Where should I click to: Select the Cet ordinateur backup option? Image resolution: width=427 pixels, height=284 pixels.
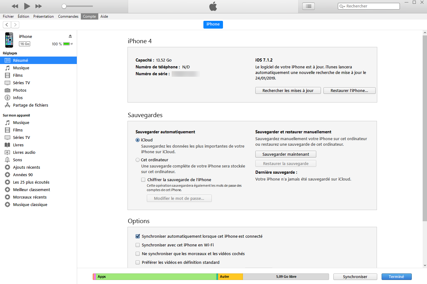(138, 160)
